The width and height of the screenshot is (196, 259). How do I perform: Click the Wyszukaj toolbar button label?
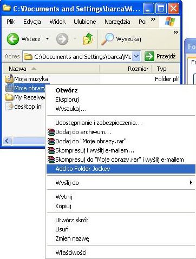[129, 39]
